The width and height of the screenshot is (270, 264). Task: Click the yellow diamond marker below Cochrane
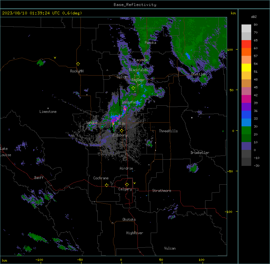click(x=106, y=185)
